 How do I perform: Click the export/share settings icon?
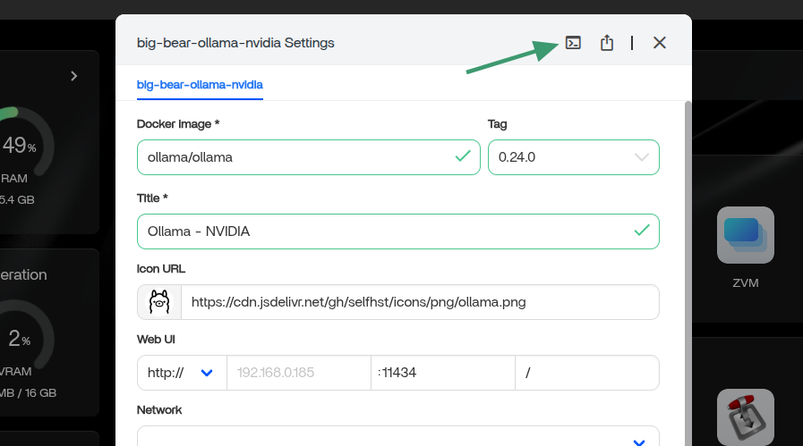click(606, 42)
